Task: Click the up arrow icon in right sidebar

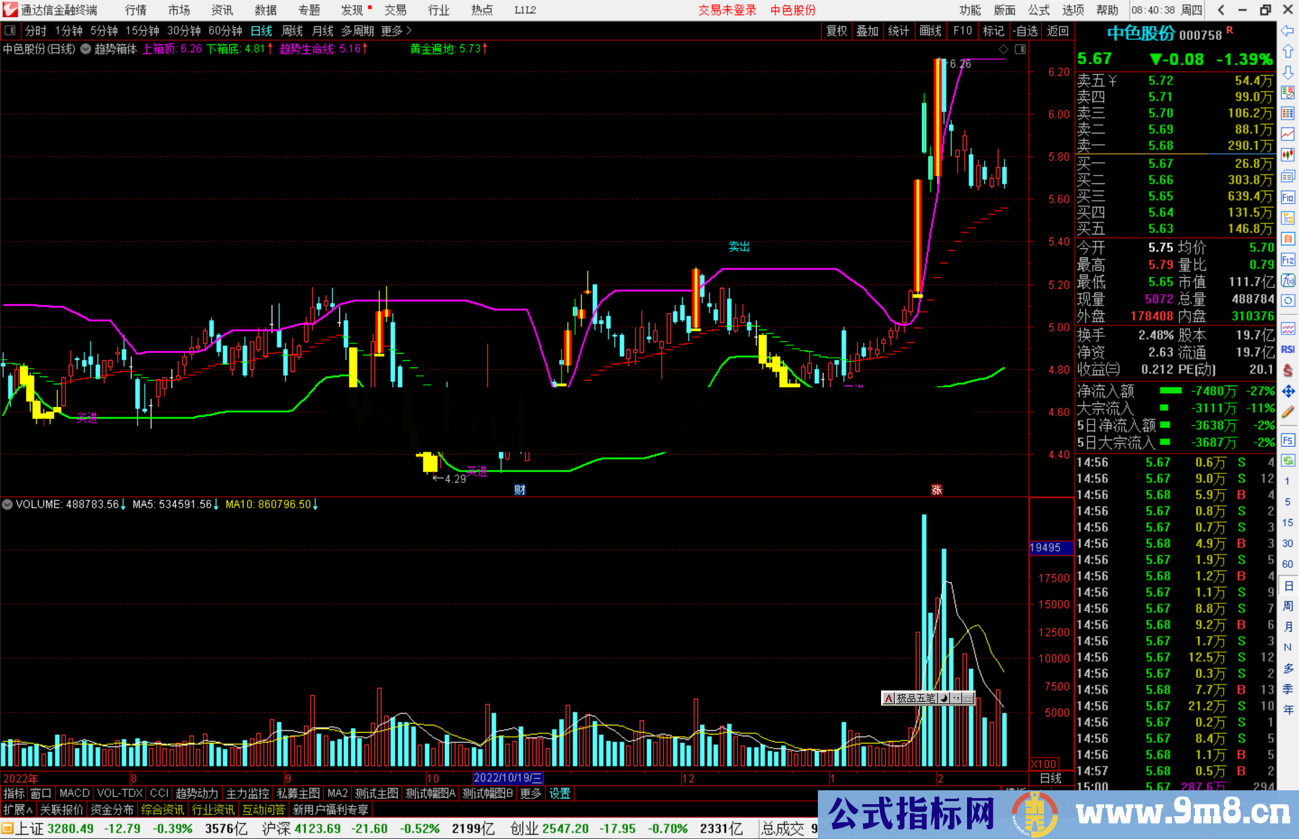Action: pos(1288,52)
